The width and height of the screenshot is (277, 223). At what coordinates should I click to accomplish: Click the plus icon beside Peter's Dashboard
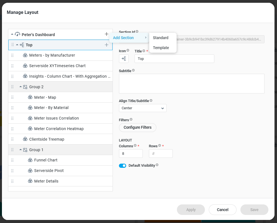[106, 34]
